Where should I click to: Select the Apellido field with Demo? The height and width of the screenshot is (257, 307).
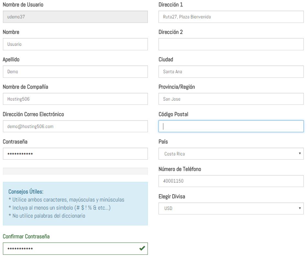(75, 72)
